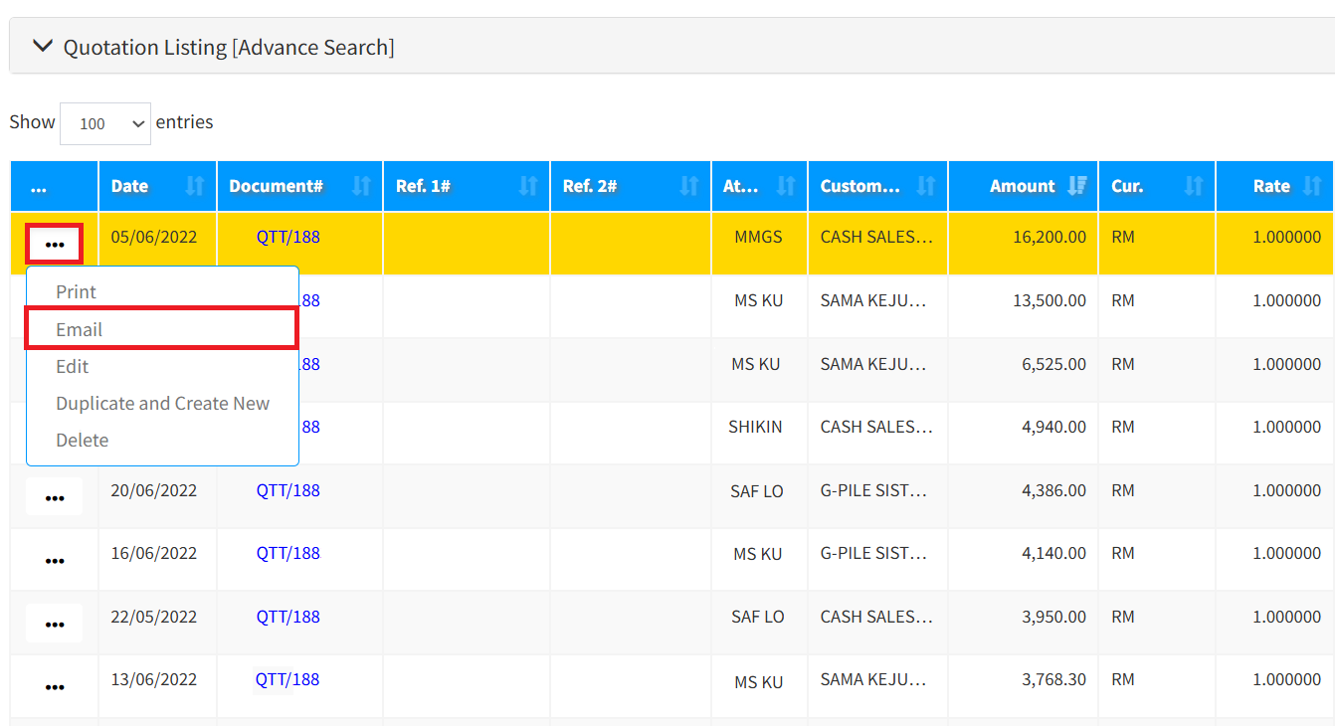Open QTT/188 link dated 20/06/2022

[x=288, y=490]
